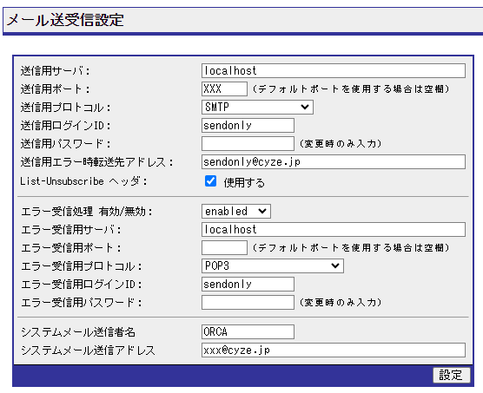Screen dimensions: 483x393
Task: Click the empty エラー受信用パスワード field
Action: click(x=248, y=302)
